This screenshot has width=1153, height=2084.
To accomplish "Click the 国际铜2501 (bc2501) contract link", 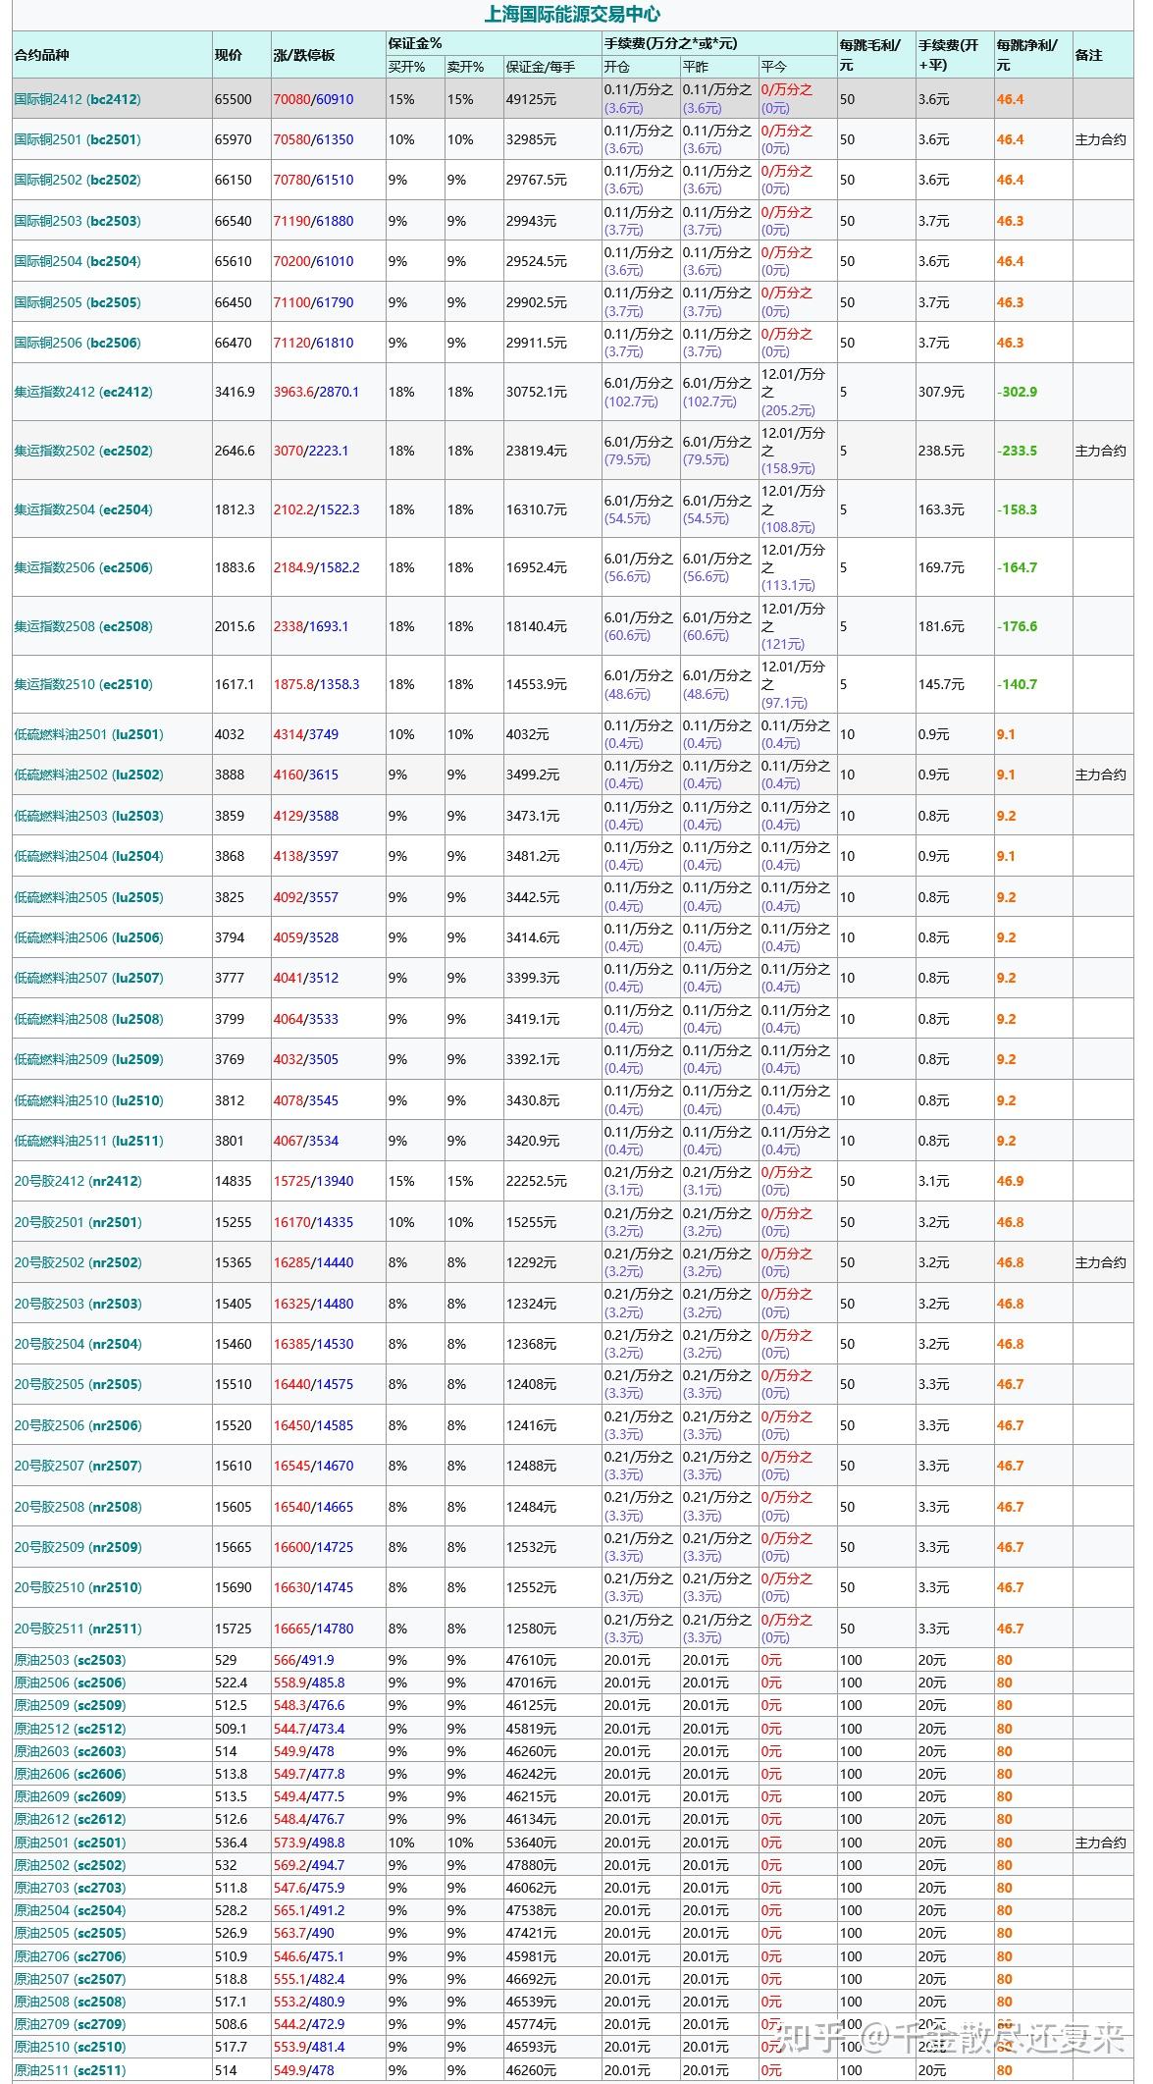I will pyautogui.click(x=78, y=139).
